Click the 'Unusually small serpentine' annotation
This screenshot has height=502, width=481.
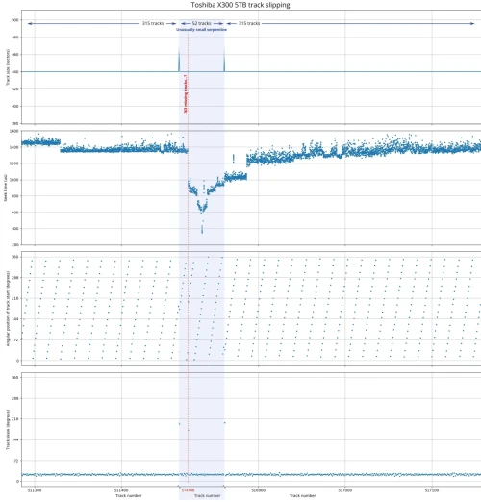[x=201, y=30]
